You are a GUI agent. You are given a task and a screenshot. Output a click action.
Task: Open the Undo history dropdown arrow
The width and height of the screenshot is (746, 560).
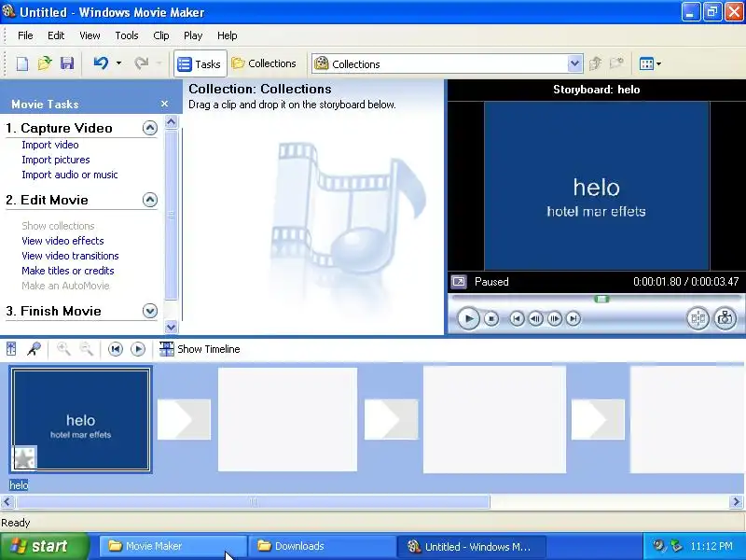point(119,63)
